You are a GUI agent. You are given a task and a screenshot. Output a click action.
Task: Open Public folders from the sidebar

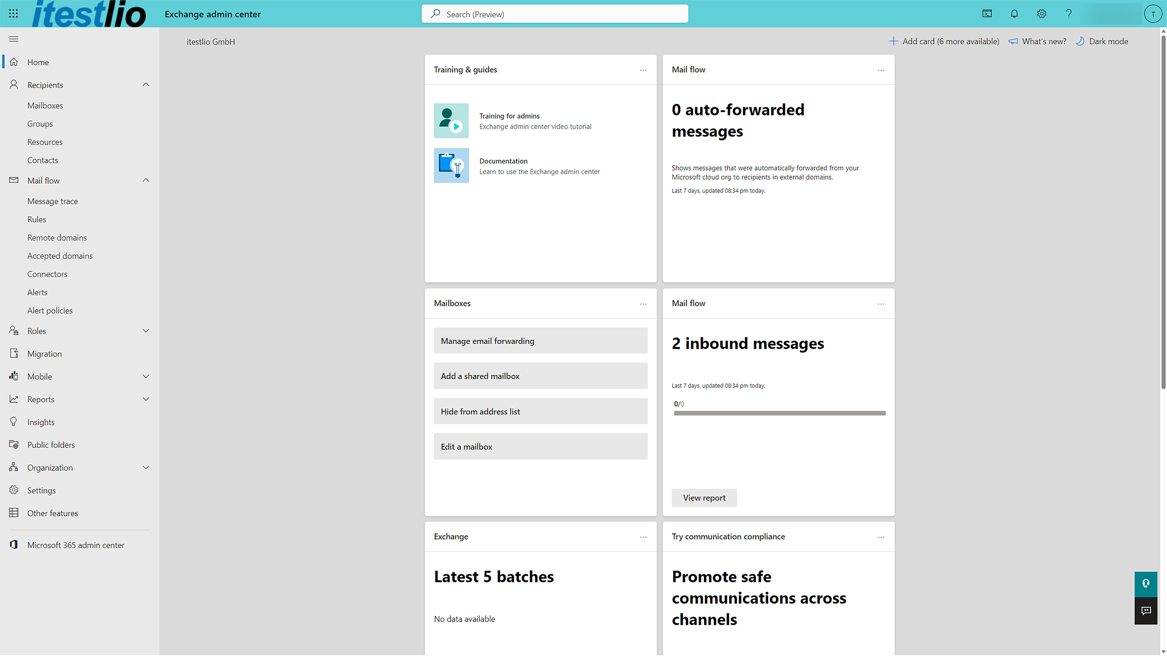pyautogui.click(x=51, y=444)
